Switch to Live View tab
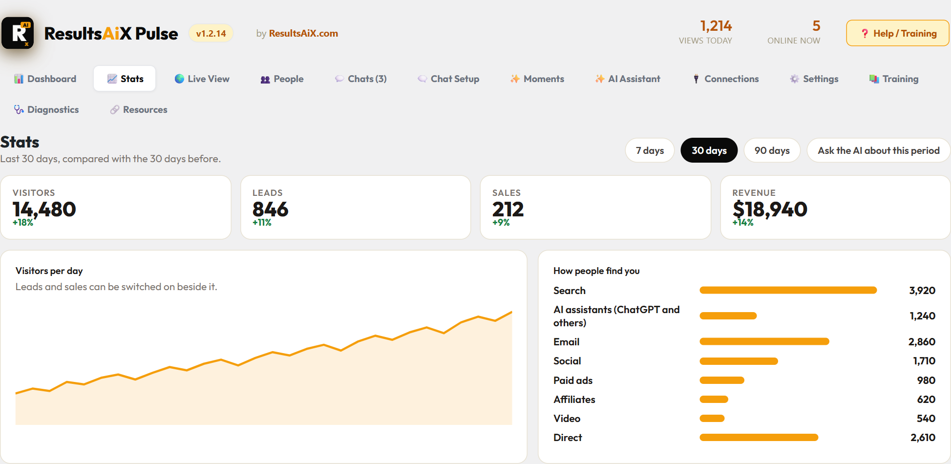 [x=202, y=79]
